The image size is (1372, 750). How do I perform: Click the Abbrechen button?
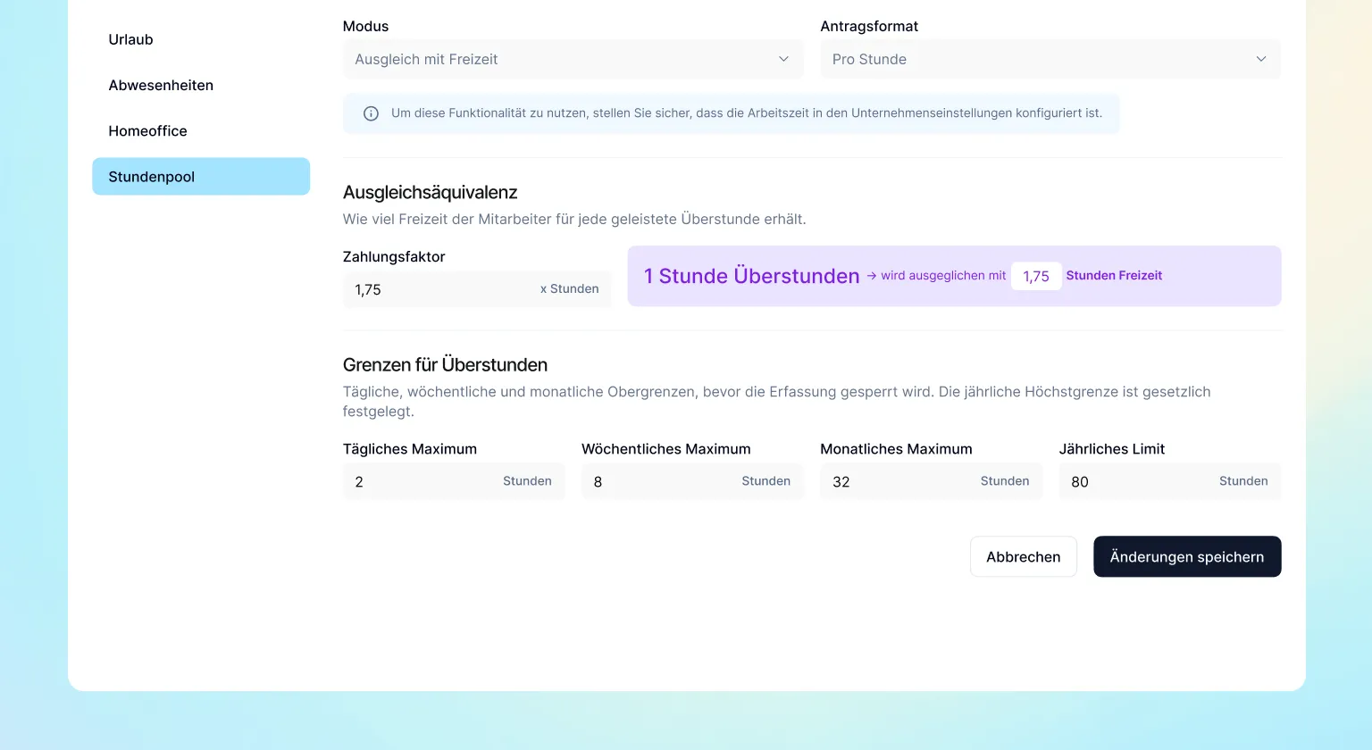tap(1024, 556)
